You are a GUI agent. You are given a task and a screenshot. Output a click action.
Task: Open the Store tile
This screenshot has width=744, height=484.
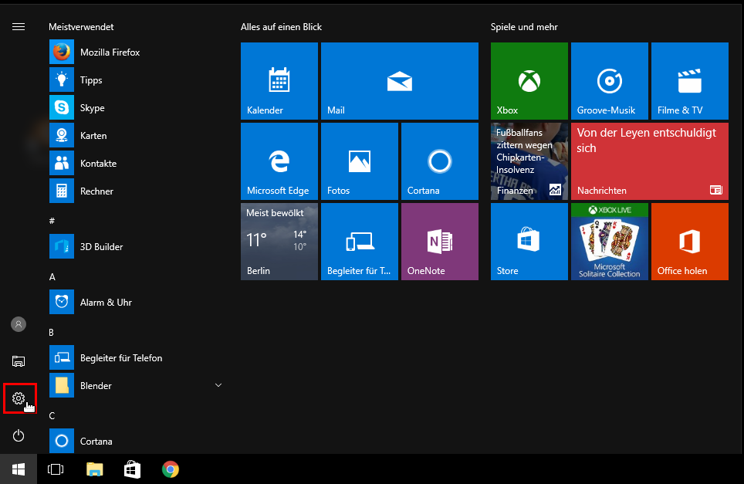click(529, 242)
